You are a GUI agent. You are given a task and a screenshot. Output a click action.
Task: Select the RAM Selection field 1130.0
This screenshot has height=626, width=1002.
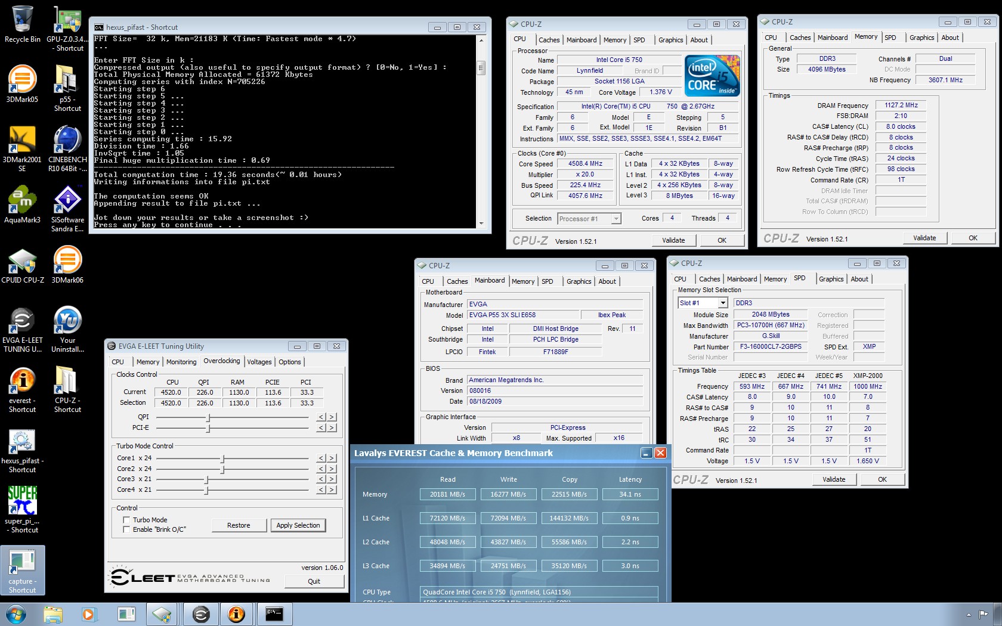pos(239,403)
